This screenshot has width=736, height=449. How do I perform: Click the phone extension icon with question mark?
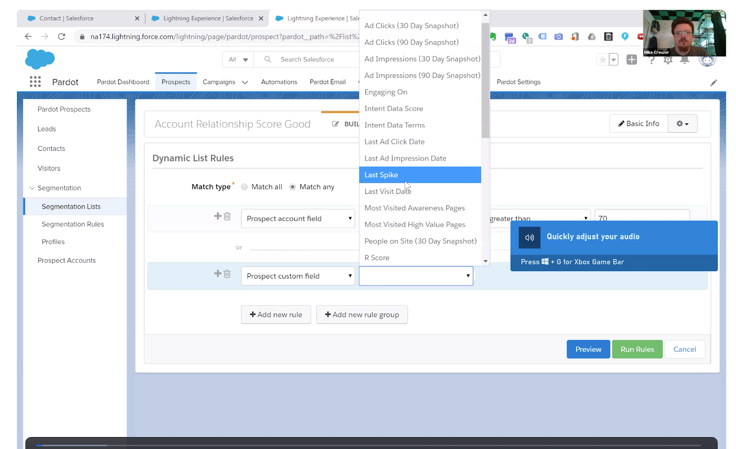tap(526, 37)
